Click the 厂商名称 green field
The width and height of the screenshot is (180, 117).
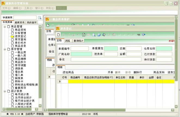(x=81, y=54)
